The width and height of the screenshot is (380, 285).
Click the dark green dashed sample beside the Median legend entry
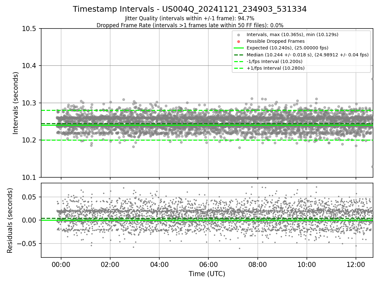pos(239,55)
